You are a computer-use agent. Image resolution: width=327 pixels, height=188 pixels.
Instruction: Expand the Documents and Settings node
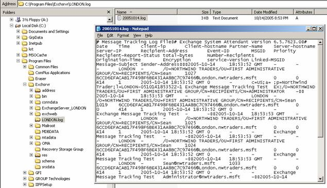pyautogui.click(x=18, y=31)
